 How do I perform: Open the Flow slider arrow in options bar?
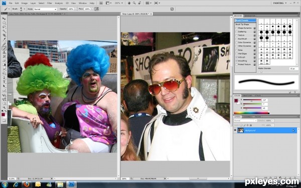click(92, 9)
